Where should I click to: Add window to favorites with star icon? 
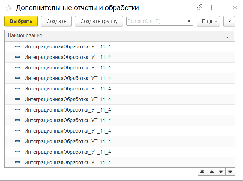[9, 8]
